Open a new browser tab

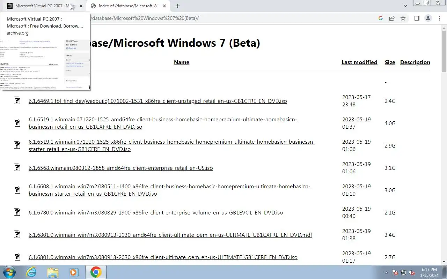178,6
